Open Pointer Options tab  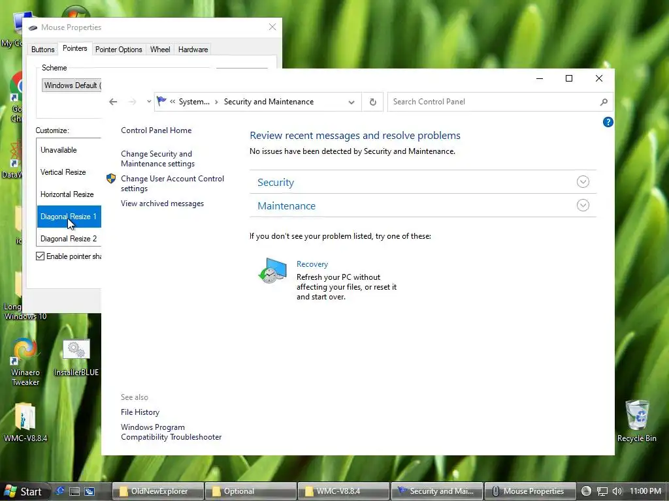(x=119, y=50)
